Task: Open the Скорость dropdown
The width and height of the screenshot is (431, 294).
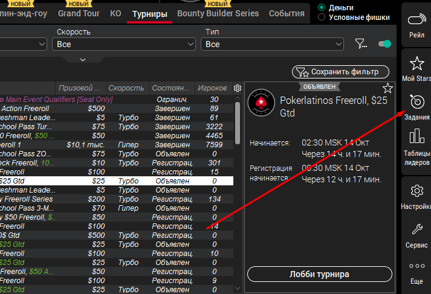Action: 126,44
